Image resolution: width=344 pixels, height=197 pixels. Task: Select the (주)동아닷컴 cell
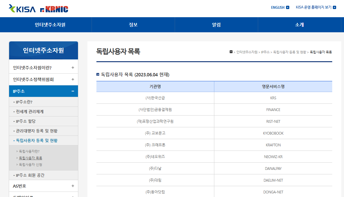155,192
